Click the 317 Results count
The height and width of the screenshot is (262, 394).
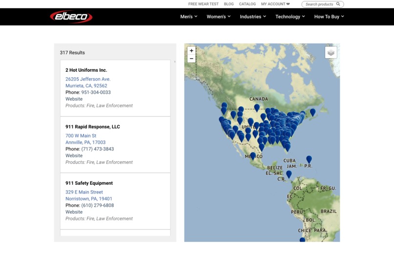(x=72, y=52)
